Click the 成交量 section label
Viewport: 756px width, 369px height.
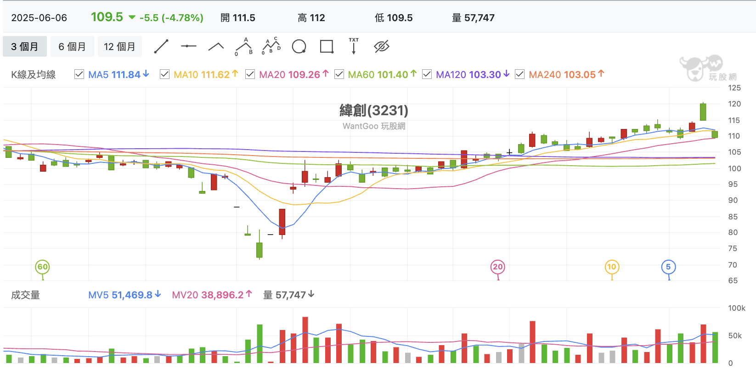(26, 295)
